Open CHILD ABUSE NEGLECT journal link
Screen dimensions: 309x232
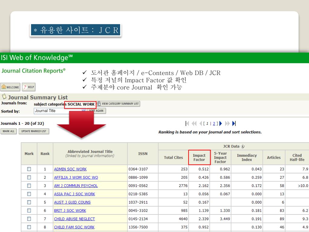tap(75, 219)
